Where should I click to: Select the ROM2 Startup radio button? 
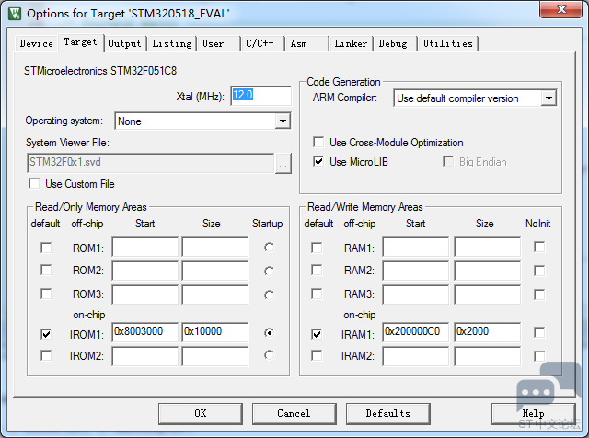(x=269, y=271)
